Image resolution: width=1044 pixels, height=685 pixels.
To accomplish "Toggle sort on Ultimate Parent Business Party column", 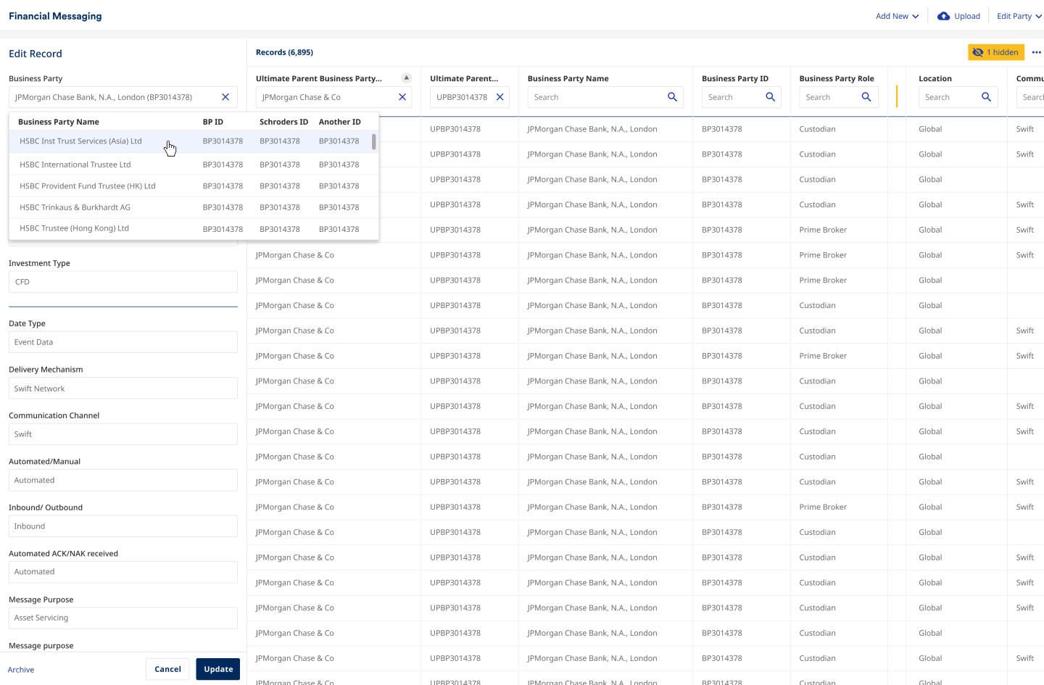I will click(x=406, y=78).
